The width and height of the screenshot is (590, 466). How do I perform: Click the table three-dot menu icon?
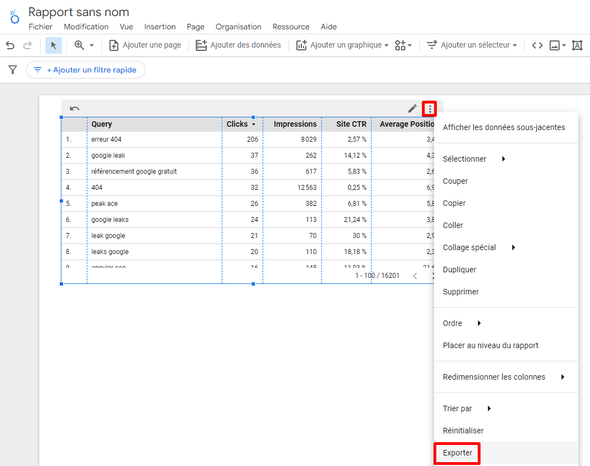[430, 109]
